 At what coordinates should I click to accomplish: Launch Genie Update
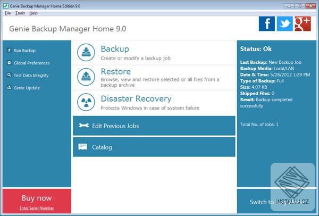27,88
